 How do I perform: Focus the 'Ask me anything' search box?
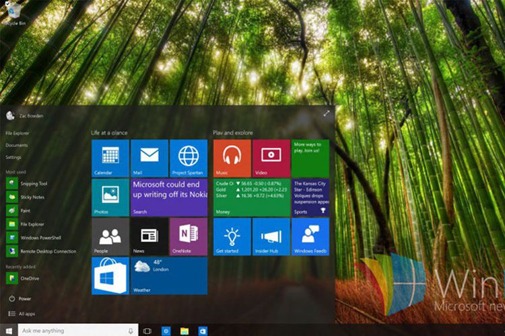click(x=78, y=331)
